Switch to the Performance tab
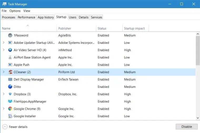The height and width of the screenshot is (133, 200). (x=26, y=17)
